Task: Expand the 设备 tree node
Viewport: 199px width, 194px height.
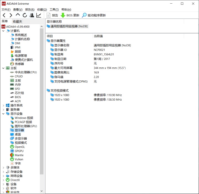Action: point(3,184)
